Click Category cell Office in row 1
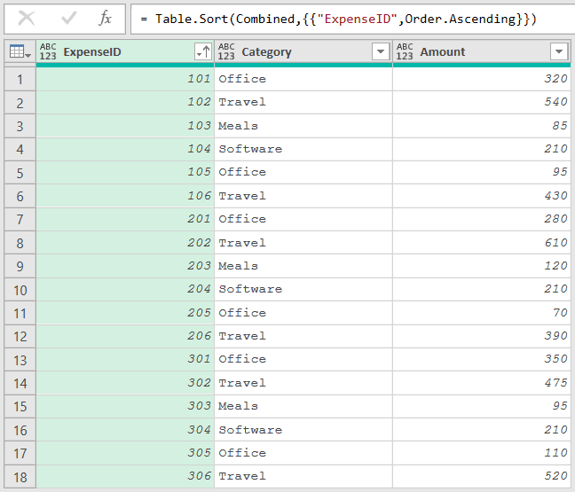This screenshot has width=575, height=492. [303, 79]
